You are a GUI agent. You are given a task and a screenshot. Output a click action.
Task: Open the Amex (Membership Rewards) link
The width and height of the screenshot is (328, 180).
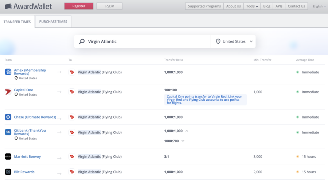click(30, 72)
